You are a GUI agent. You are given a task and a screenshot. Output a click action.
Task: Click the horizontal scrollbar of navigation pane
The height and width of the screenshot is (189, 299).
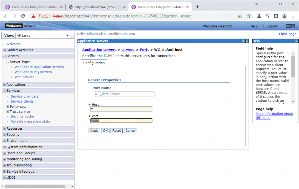point(35,186)
